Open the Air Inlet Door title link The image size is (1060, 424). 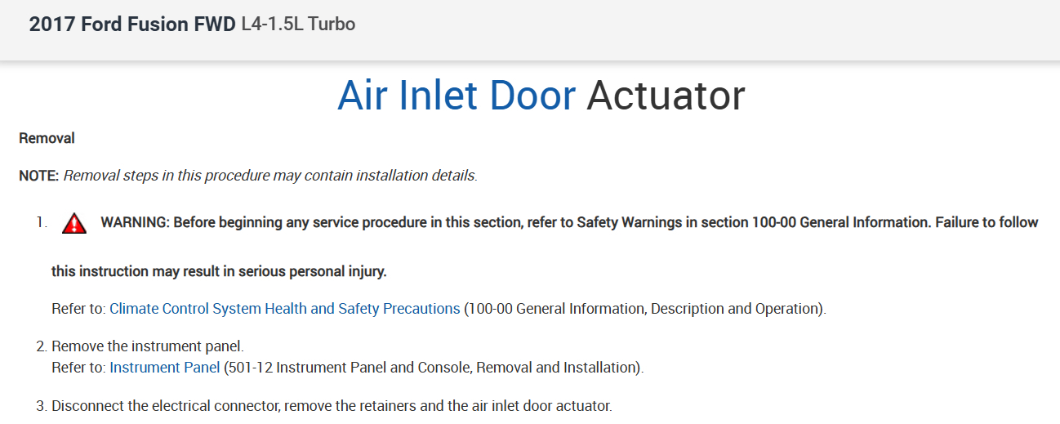456,96
